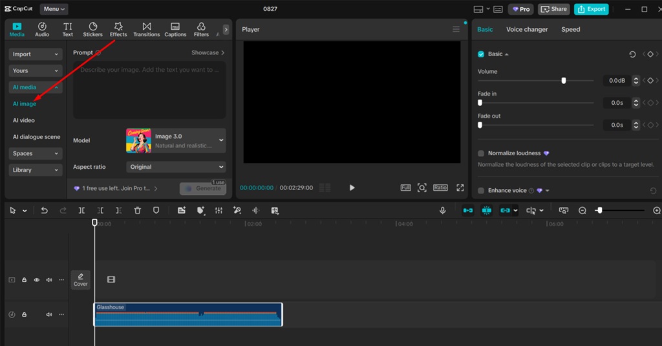Expand the Import section in sidebar

coord(36,54)
